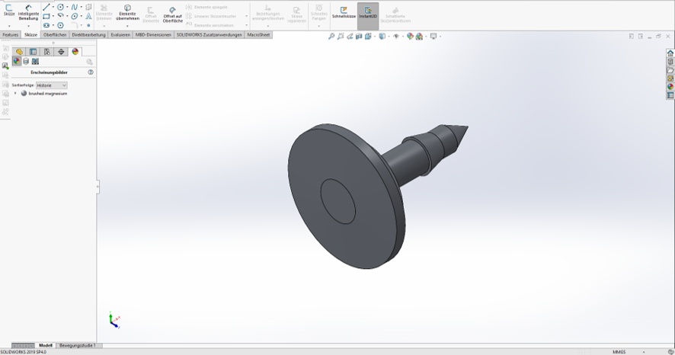Open Intelligente Bemaßung dropdown arrow
675x355 pixels.
[28, 26]
